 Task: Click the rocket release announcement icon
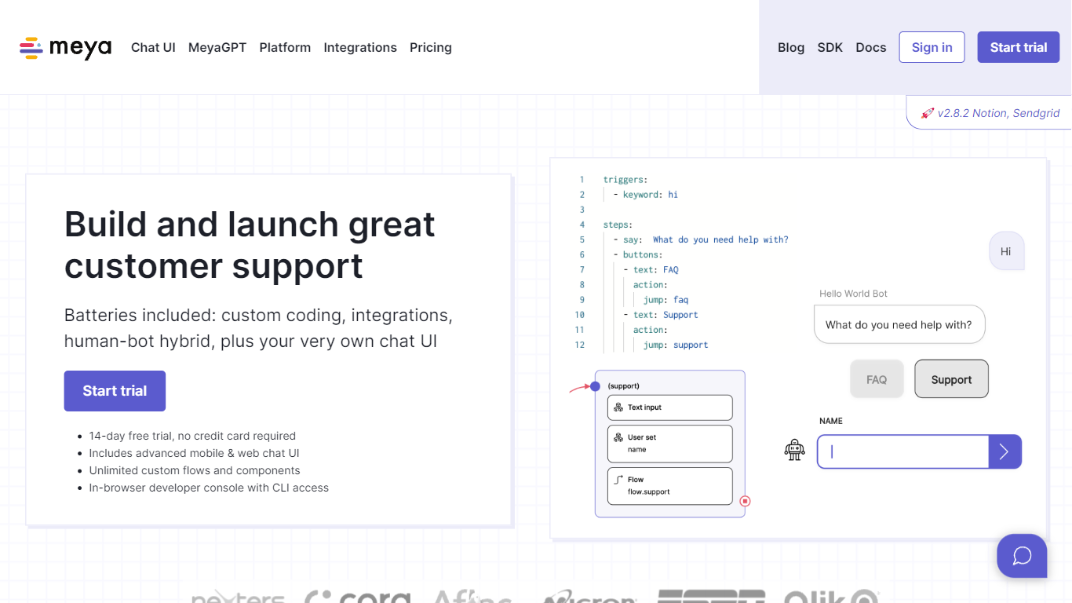tap(927, 113)
